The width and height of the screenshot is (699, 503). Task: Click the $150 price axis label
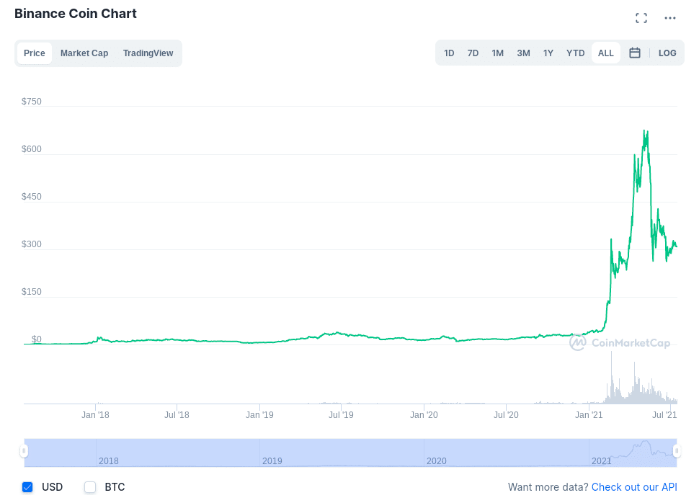click(31, 292)
